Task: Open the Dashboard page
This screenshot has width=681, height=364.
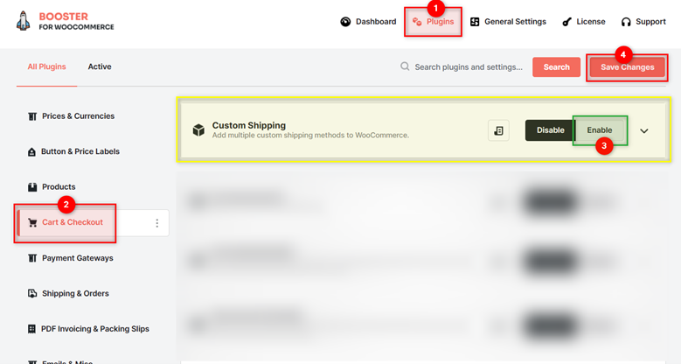Action: [368, 22]
